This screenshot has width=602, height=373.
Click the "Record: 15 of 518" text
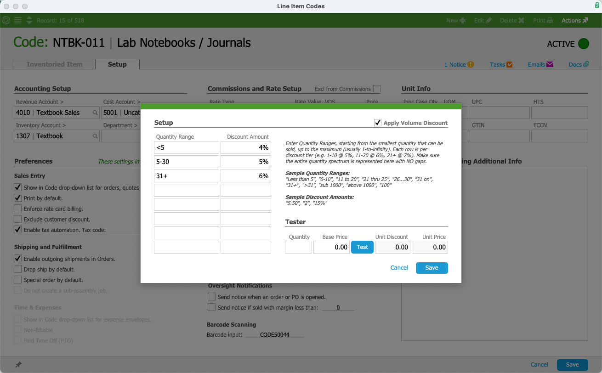click(x=60, y=20)
